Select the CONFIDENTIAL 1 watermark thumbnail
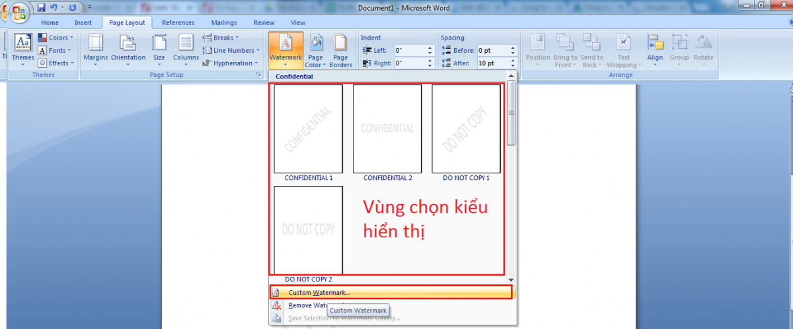This screenshot has height=329, width=793. (308, 129)
